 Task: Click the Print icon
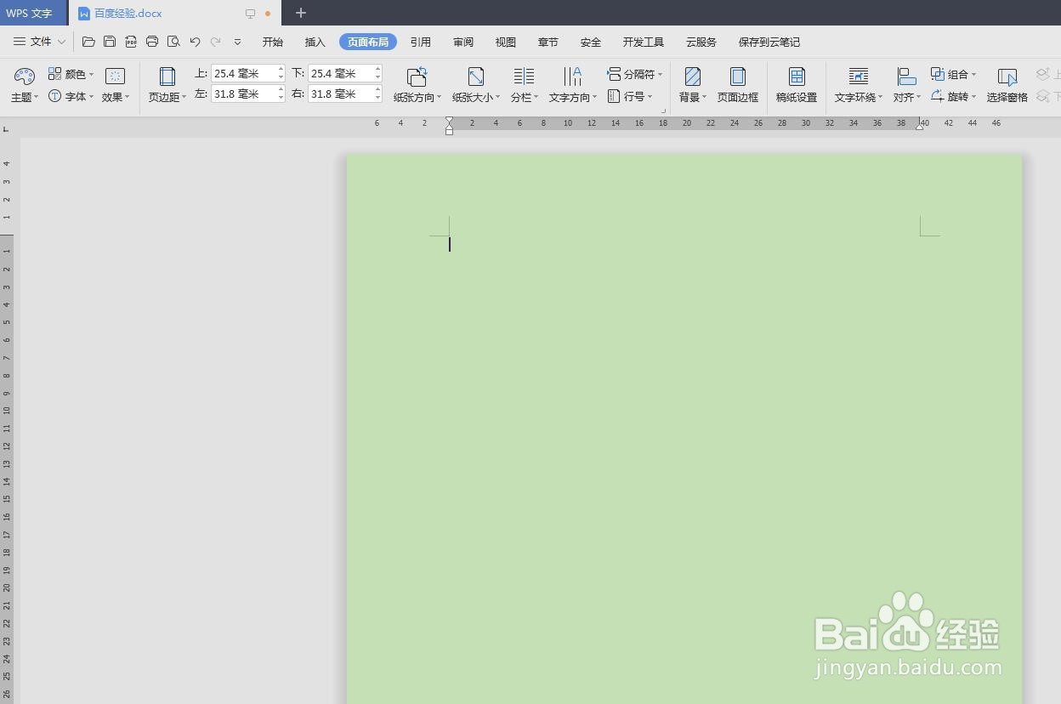[152, 42]
